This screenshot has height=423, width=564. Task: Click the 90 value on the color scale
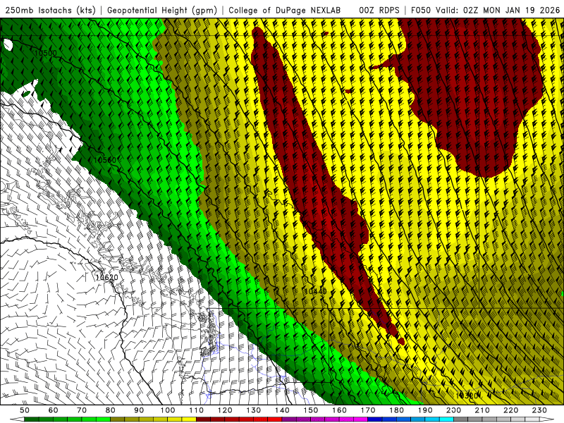[x=139, y=410]
